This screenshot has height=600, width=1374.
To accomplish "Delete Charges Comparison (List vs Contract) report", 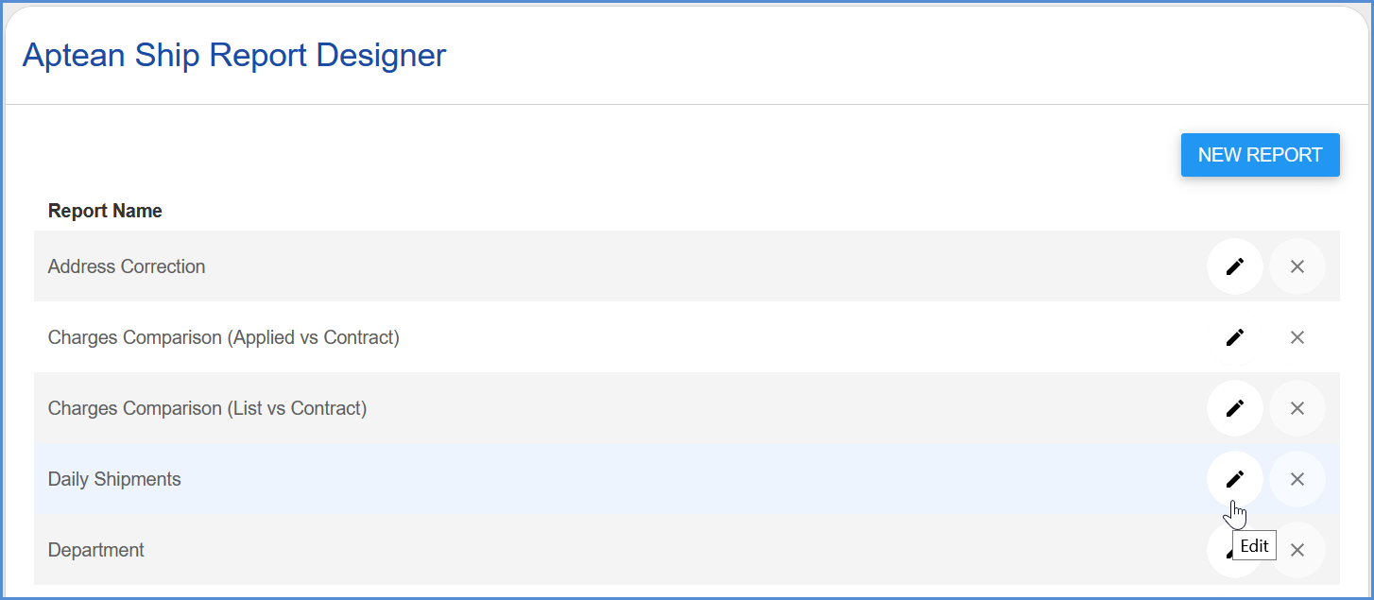I will pyautogui.click(x=1297, y=408).
